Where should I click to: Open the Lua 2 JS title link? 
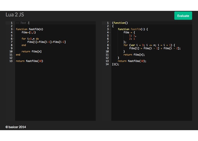click(x=15, y=15)
